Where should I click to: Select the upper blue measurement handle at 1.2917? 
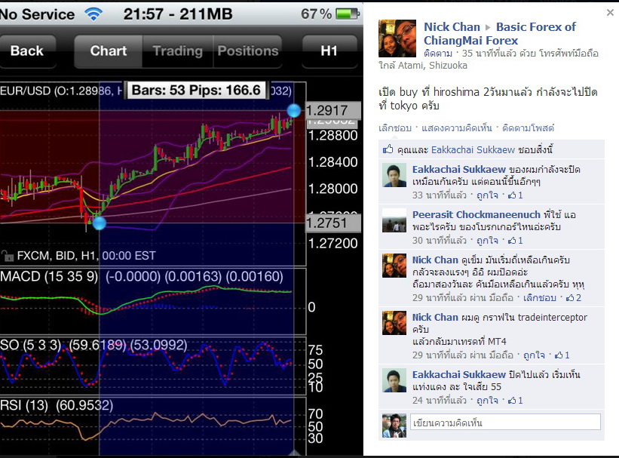tap(293, 111)
